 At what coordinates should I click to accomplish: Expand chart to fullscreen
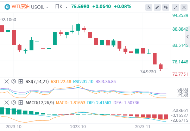click(176, 7)
